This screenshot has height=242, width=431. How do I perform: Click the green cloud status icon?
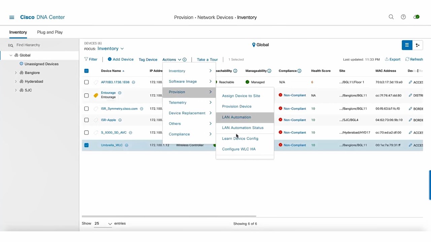(417, 17)
